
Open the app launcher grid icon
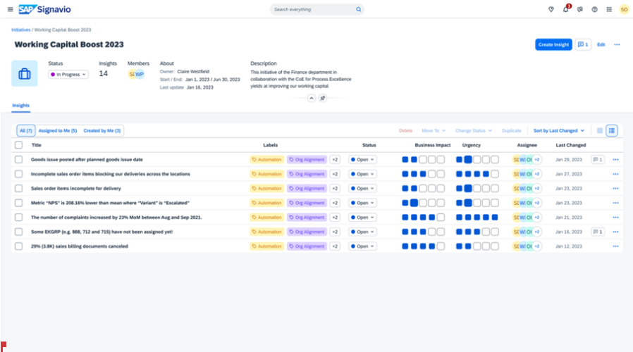click(x=608, y=9)
